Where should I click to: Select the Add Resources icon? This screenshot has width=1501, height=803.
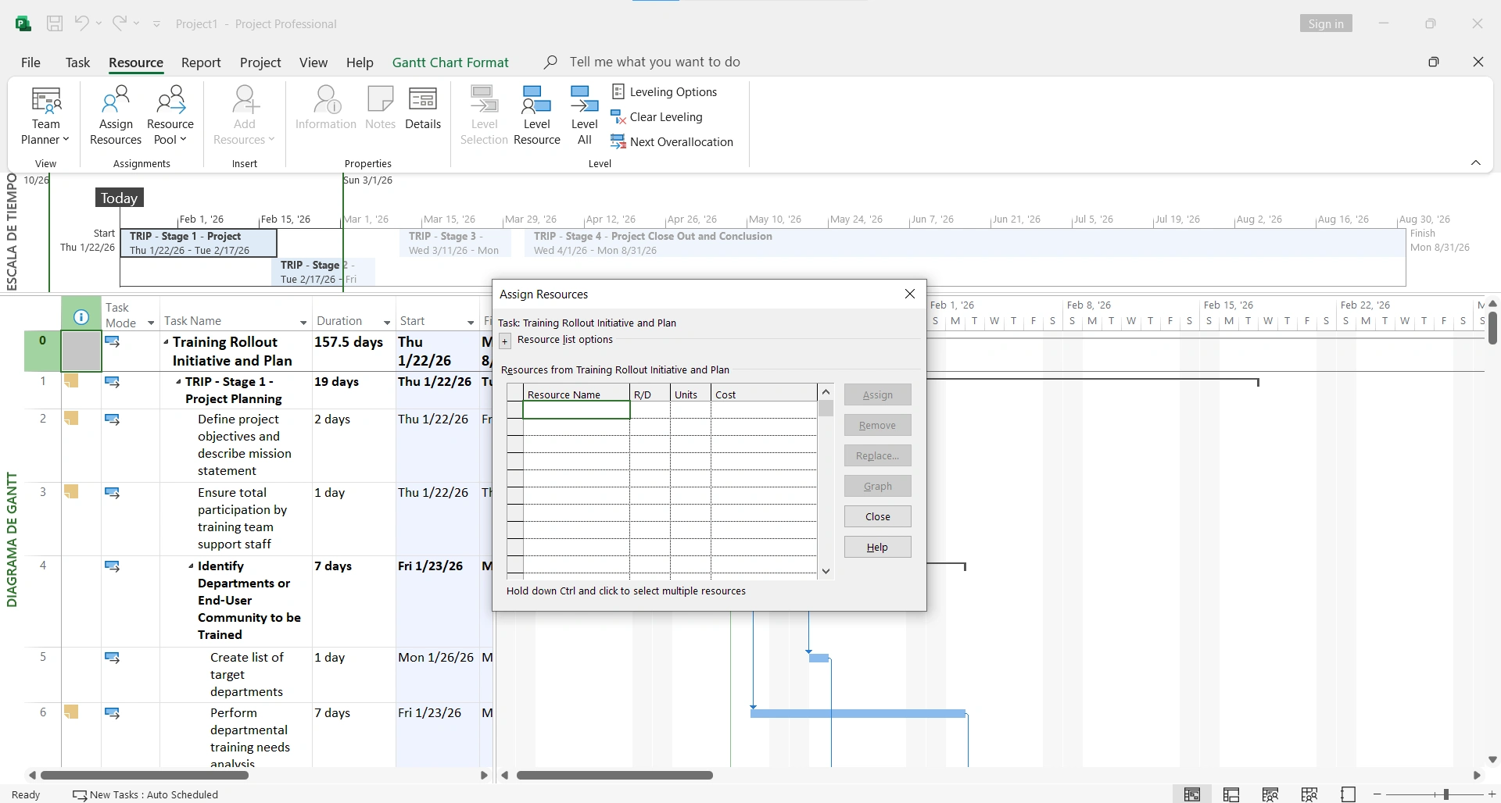(x=244, y=114)
